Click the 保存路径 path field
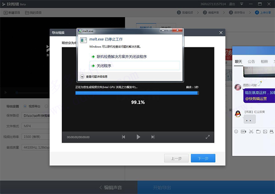275x194 pixels. coord(36,116)
